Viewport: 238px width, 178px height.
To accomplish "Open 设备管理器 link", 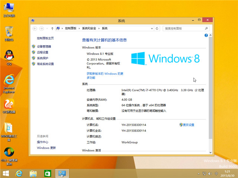I will tap(44, 46).
